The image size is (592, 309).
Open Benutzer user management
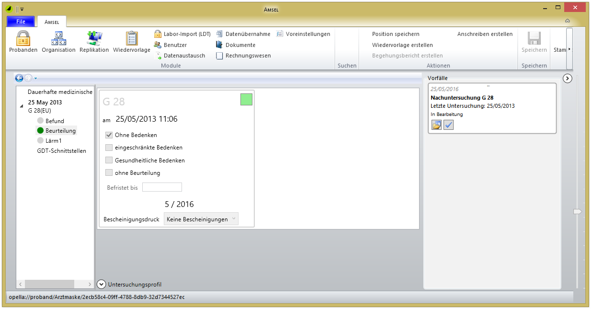158,45
